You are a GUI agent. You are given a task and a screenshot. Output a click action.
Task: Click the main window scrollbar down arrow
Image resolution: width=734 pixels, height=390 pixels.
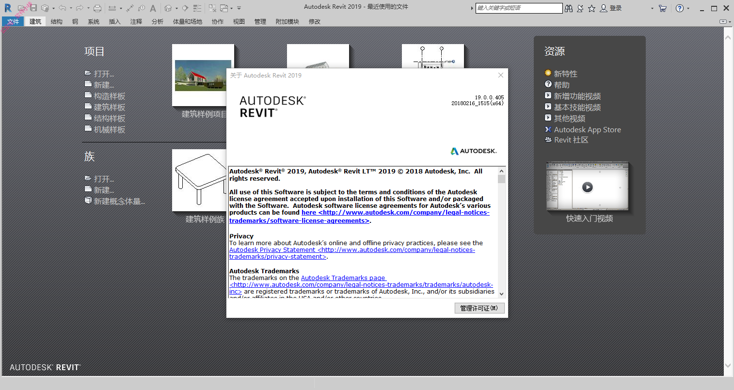pos(728,366)
